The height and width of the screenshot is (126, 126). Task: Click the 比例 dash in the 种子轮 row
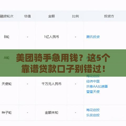[75, 113]
